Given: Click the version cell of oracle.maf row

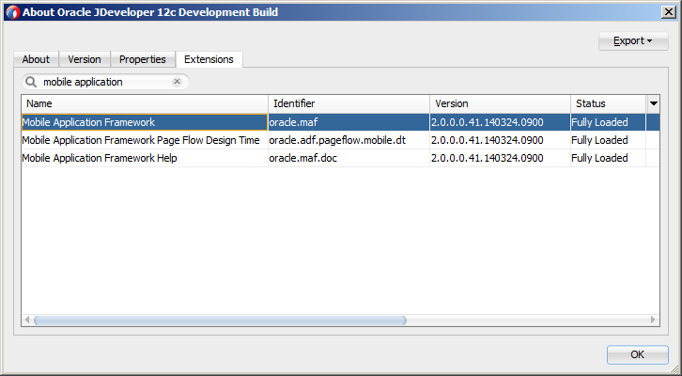Looking at the screenshot, I should click(500, 122).
